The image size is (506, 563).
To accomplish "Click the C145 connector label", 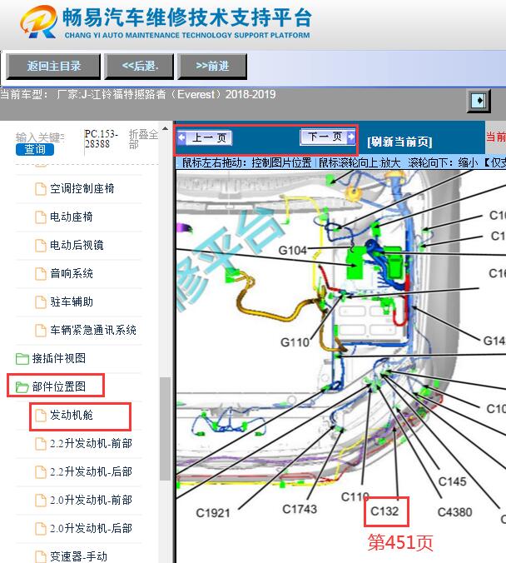I will 452,481.
